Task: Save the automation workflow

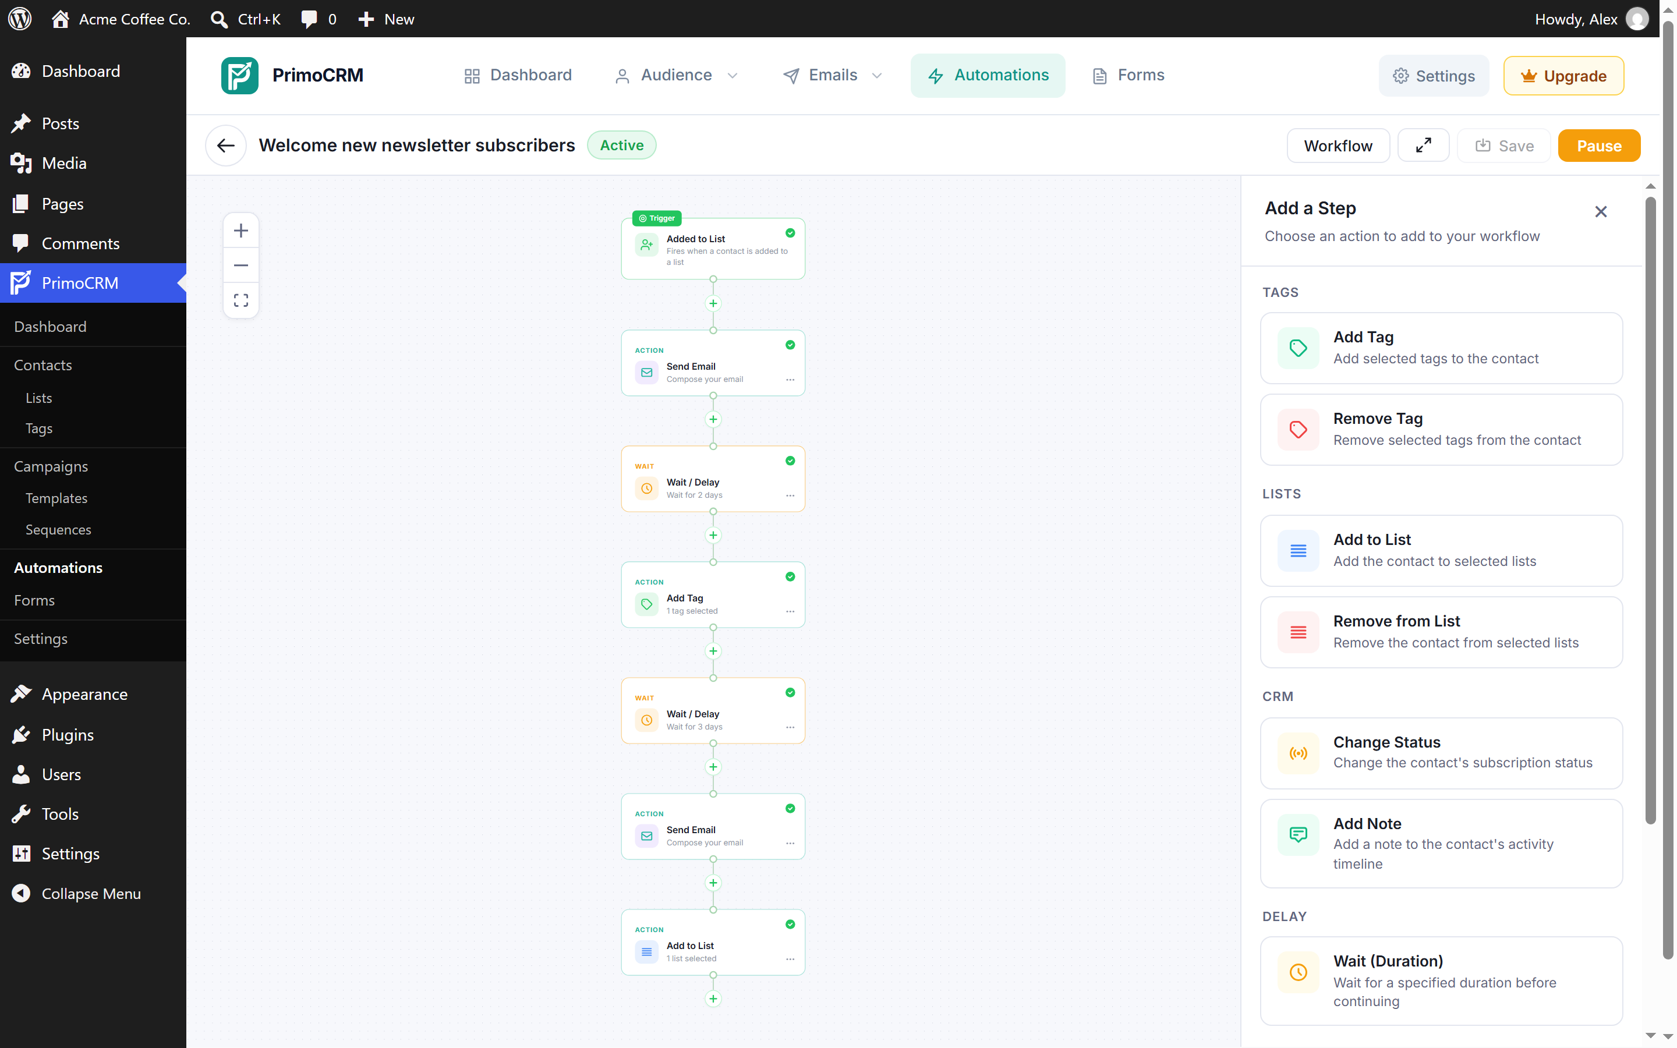Action: tap(1503, 146)
